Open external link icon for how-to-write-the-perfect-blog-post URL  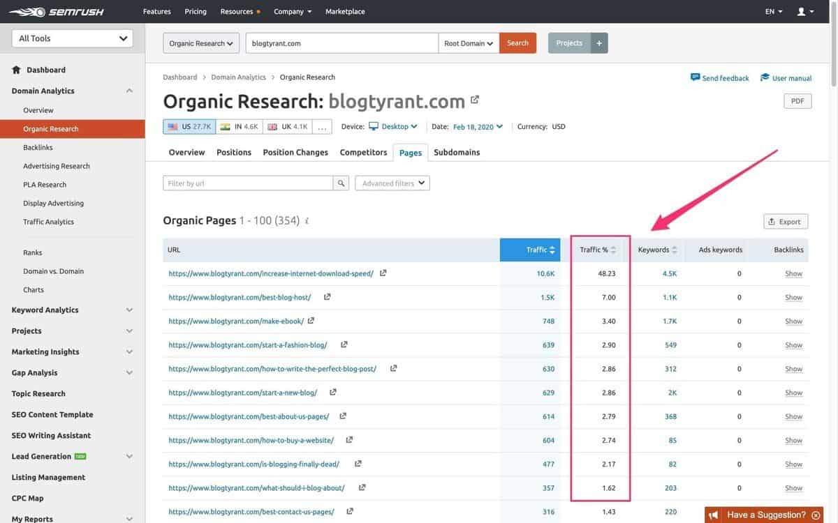pyautogui.click(x=393, y=368)
